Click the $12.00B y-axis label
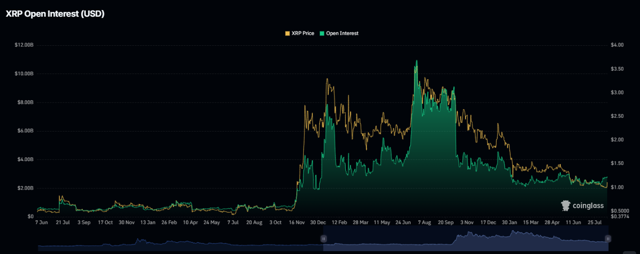Image resolution: width=640 pixels, height=254 pixels. tap(24, 45)
